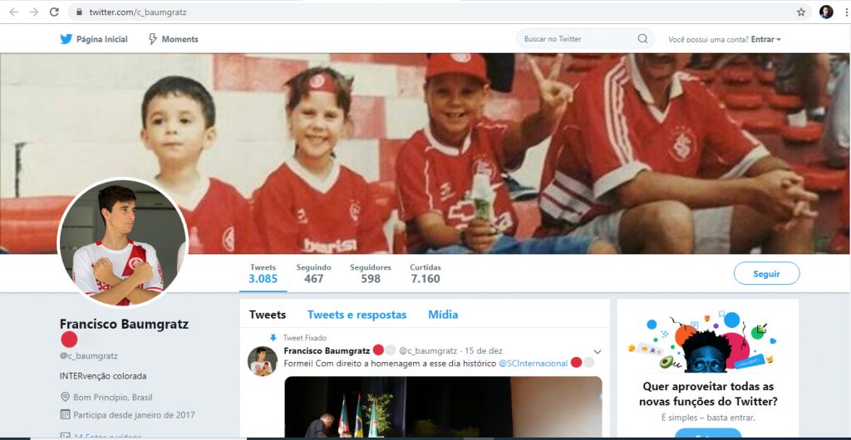Viewport: 851px width, 440px height.
Task: Click the Quer aproveitar todas as novas funções heading
Action: (x=708, y=394)
